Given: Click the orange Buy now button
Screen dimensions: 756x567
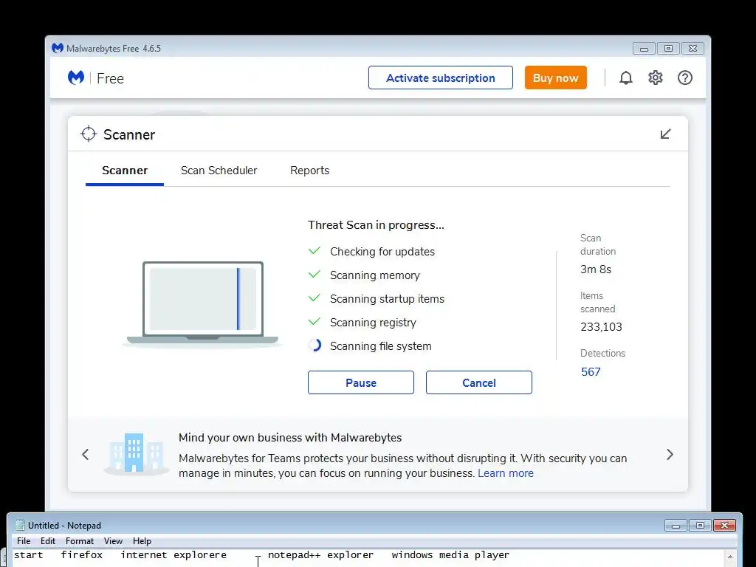Looking at the screenshot, I should coord(555,78).
